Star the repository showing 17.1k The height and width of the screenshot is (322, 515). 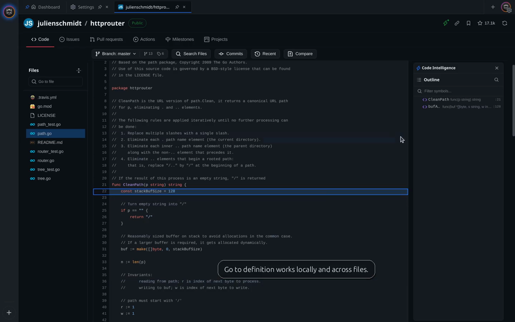[486, 23]
